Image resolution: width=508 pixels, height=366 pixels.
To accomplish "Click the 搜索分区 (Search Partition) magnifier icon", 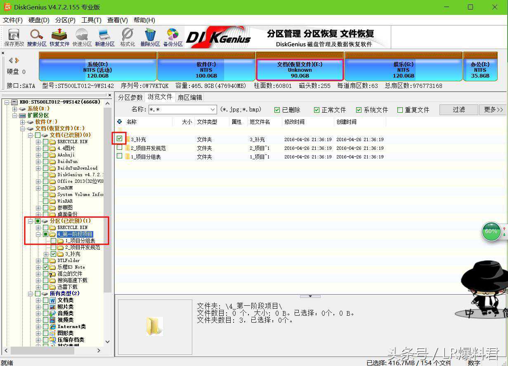I will (x=37, y=37).
